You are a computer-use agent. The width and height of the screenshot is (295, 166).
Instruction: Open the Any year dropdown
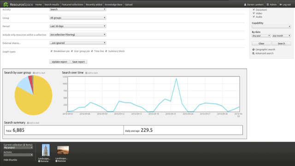[261, 36]
